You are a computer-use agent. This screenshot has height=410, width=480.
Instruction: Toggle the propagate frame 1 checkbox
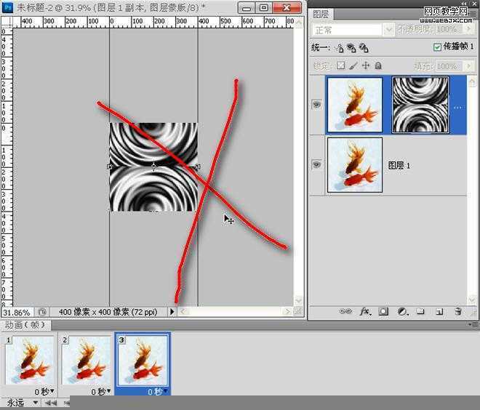pyautogui.click(x=437, y=47)
